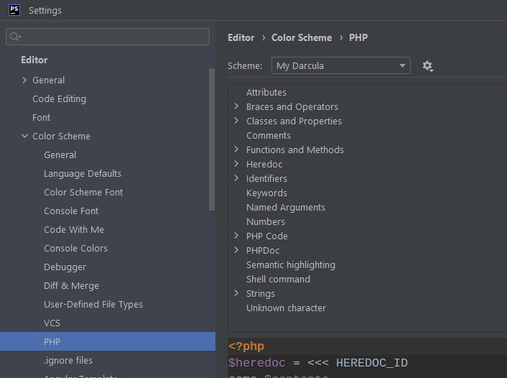507x378 pixels.
Task: Select Code With Me color settings
Action: point(74,229)
